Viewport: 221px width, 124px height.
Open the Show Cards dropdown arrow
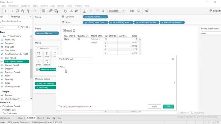click(x=135, y=11)
